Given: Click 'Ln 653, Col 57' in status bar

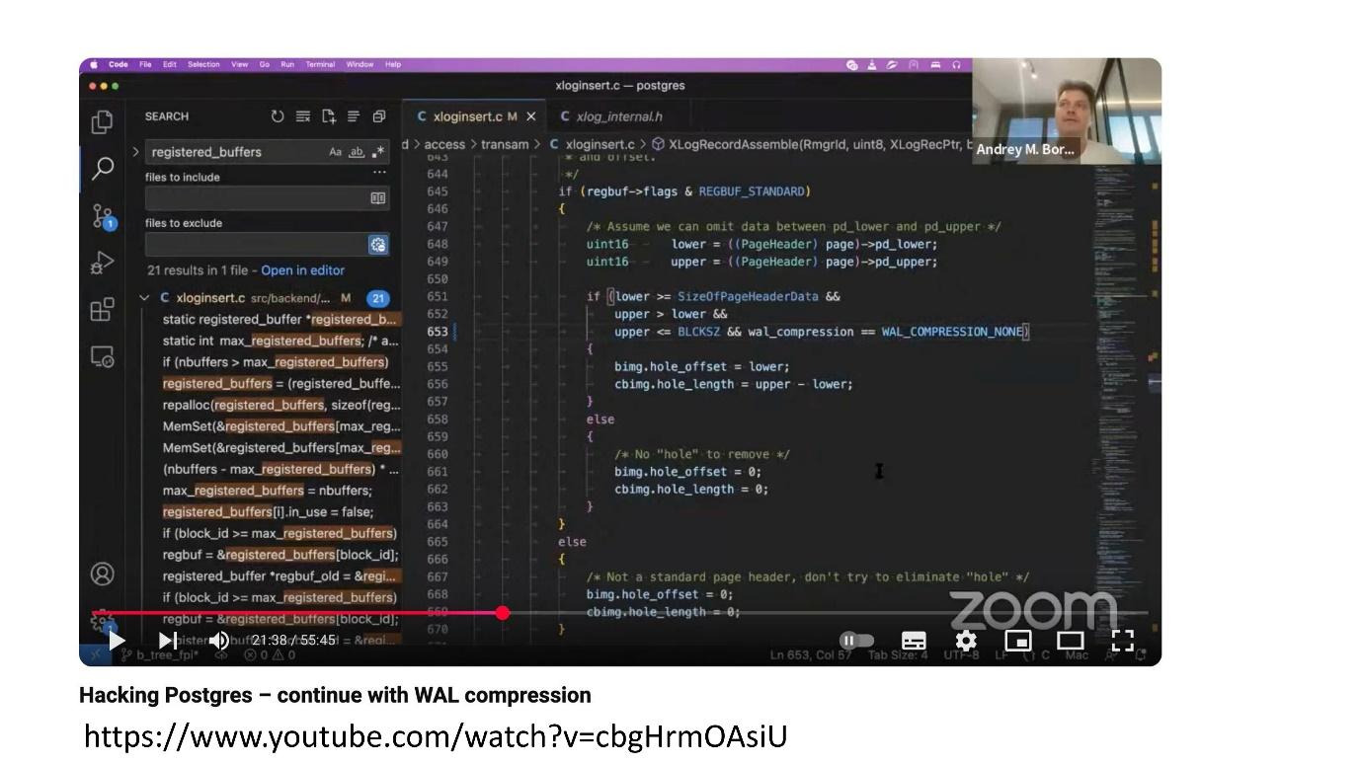Looking at the screenshot, I should pyautogui.click(x=811, y=654).
